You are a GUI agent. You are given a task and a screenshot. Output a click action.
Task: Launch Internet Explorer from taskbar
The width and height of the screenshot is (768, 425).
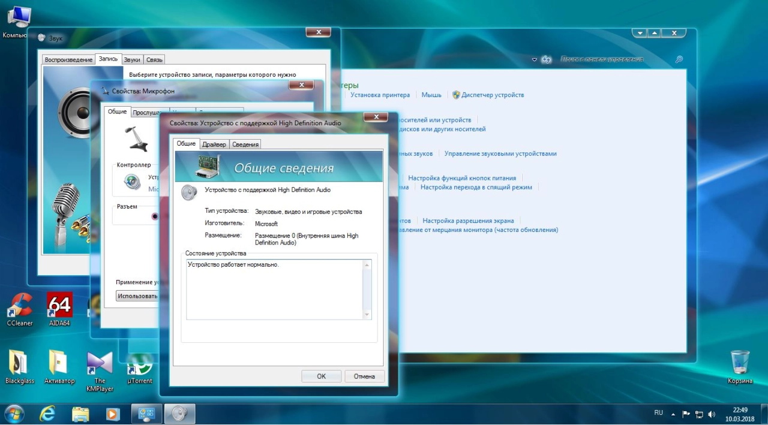tap(47, 414)
